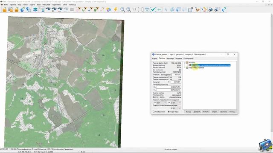Switch to the Матрицы tab

170,59
